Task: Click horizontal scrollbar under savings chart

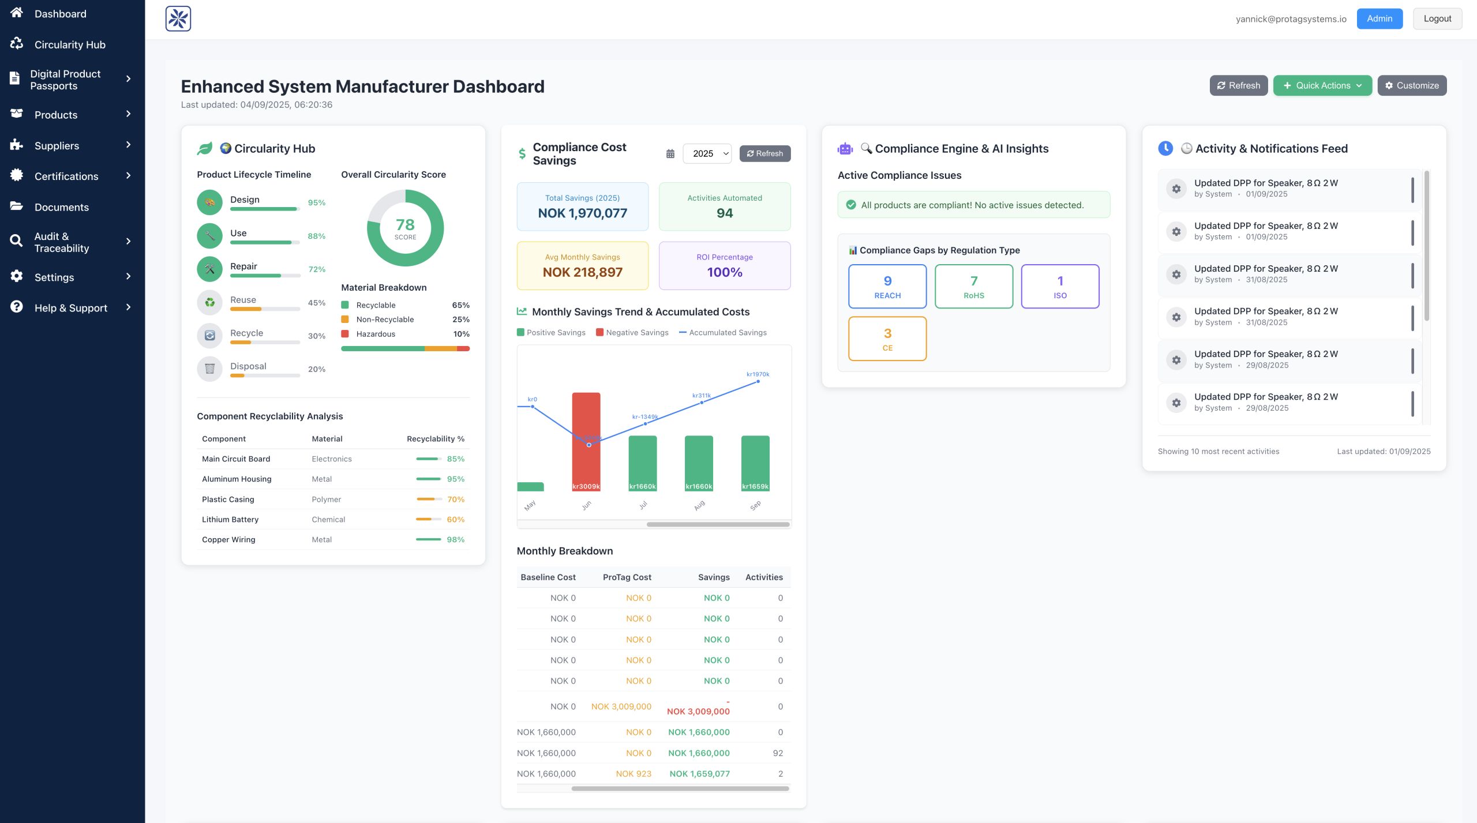Action: [718, 524]
